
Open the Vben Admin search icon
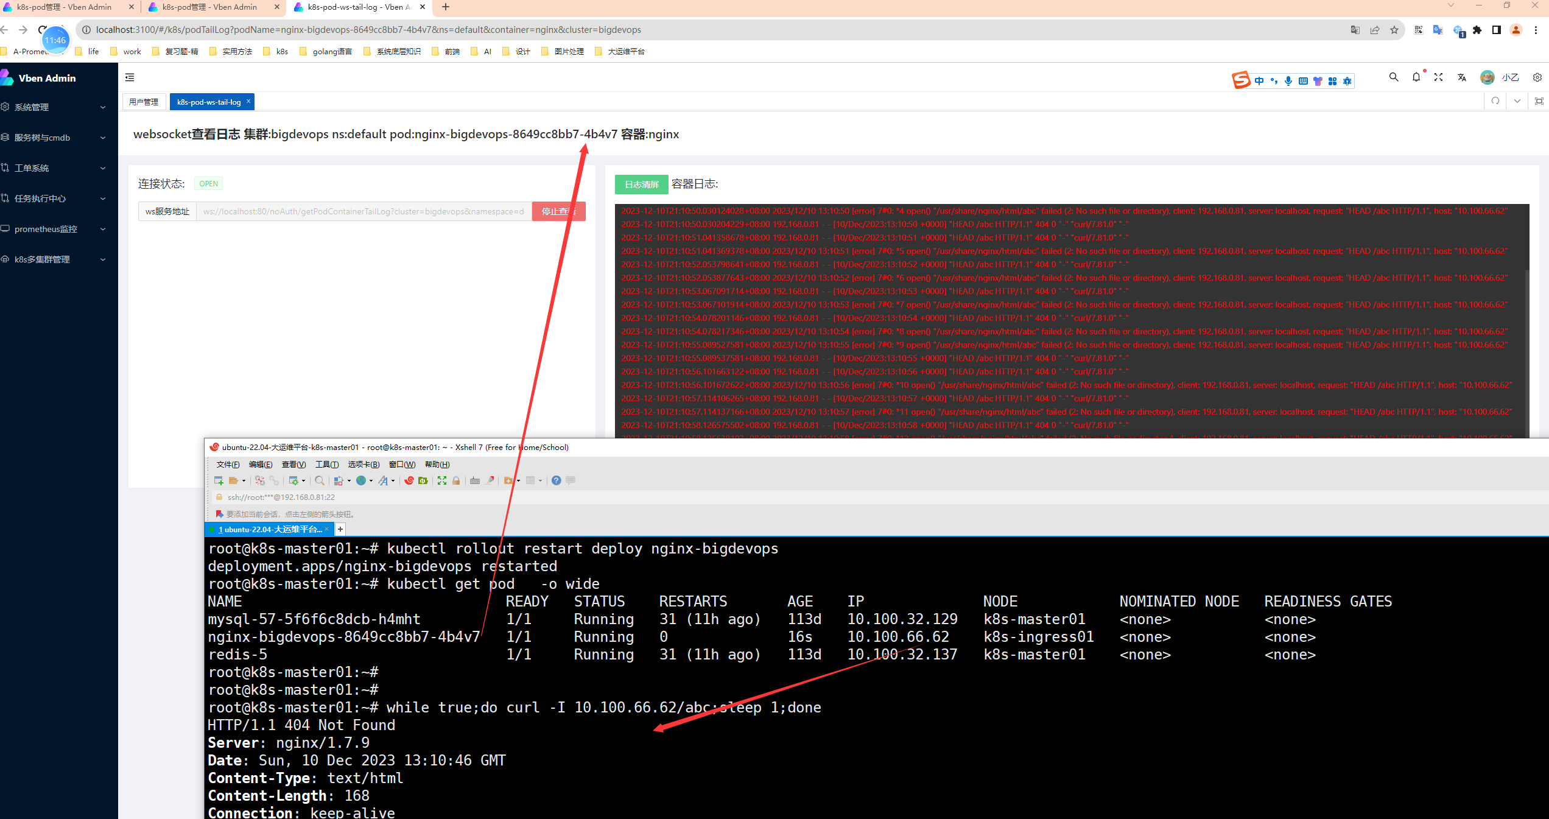pos(1394,77)
